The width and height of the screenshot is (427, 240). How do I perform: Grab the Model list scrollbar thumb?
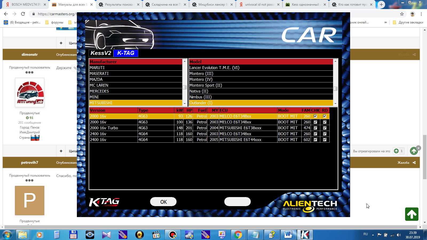pyautogui.click(x=335, y=89)
